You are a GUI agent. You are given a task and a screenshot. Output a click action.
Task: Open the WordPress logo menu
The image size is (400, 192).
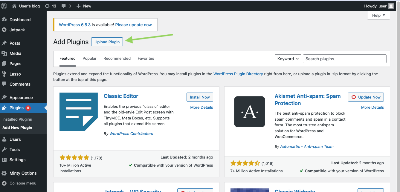[4, 6]
